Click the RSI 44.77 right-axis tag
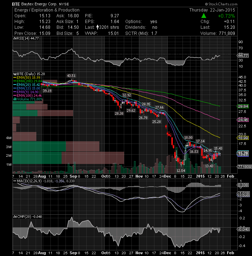Screen dimensions: 252x256 pyautogui.click(x=243, y=55)
